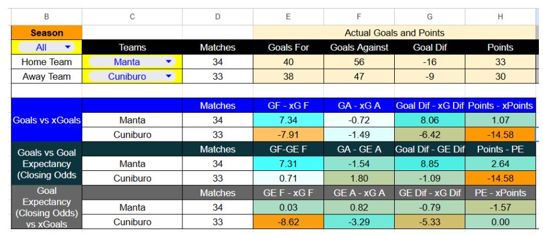Select Manta's Goals For value 40
The image size is (543, 235).
(x=288, y=62)
